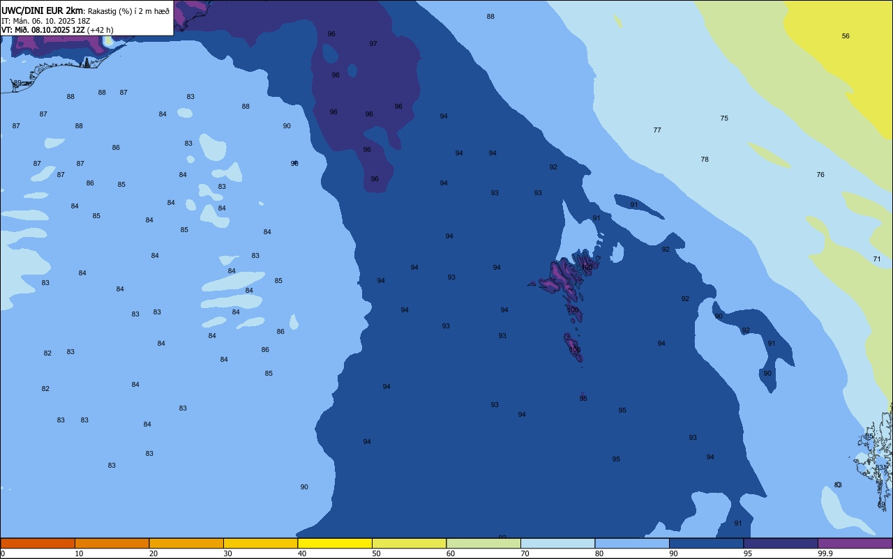Click the legend tick label "50"

click(x=376, y=553)
